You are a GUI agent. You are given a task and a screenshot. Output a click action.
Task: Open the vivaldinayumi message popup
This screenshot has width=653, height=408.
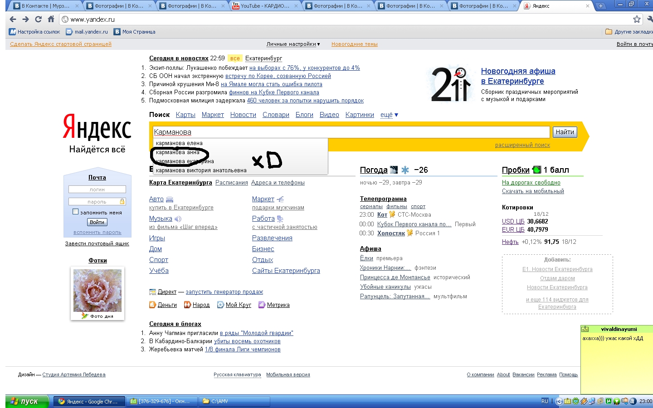pos(617,359)
